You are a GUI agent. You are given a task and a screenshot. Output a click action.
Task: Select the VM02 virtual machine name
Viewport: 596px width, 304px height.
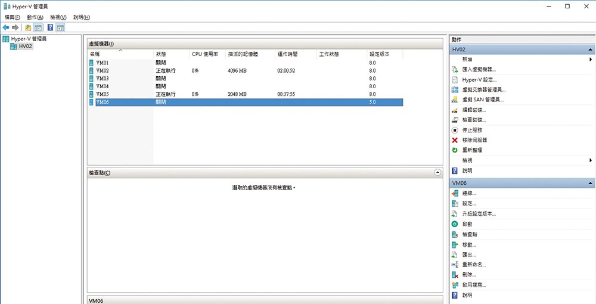click(x=103, y=71)
